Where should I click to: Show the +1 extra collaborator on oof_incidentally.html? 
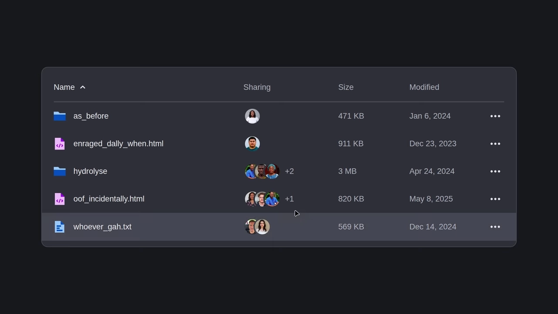tap(289, 199)
